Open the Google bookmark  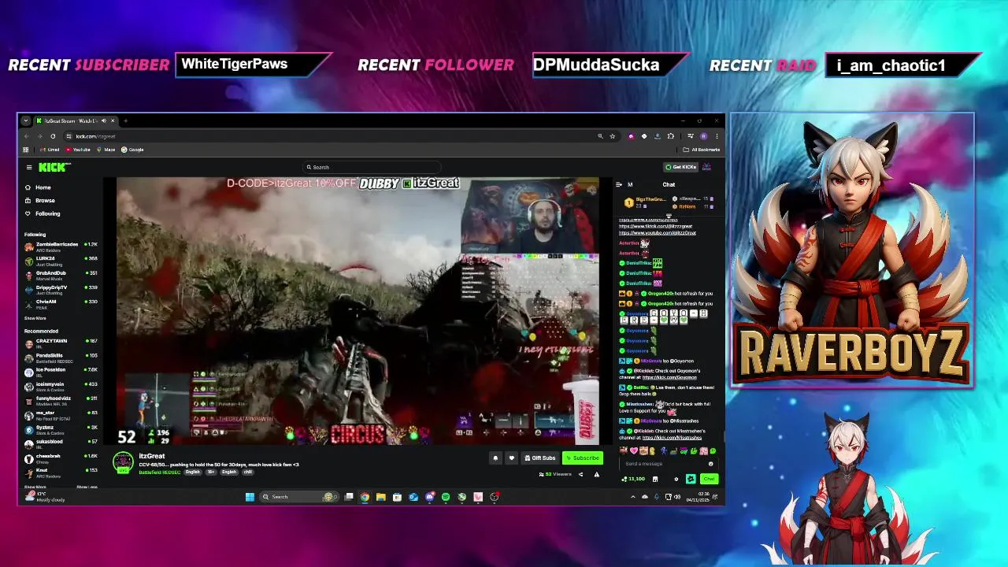click(132, 150)
